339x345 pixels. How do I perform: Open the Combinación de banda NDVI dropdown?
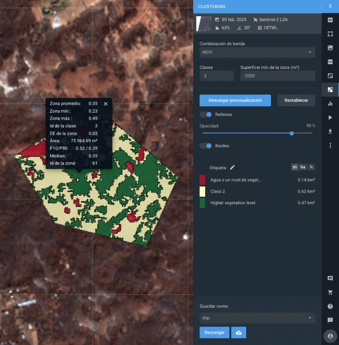click(x=257, y=52)
